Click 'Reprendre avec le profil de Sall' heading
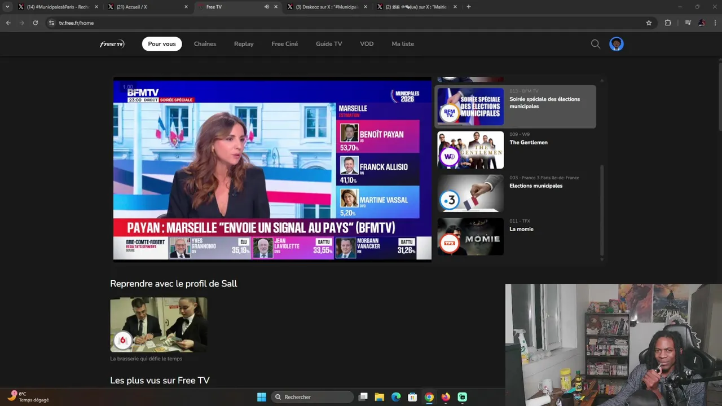722x406 pixels. (x=174, y=284)
